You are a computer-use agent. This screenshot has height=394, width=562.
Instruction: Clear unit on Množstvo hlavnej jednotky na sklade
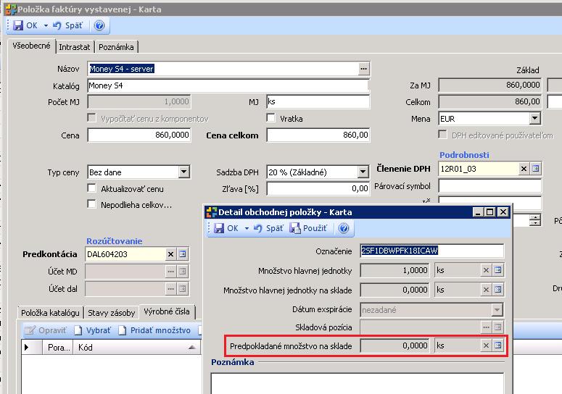486,290
